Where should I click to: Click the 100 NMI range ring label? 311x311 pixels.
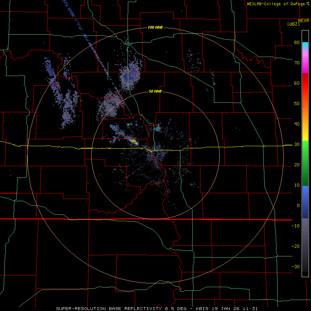pos(155,27)
